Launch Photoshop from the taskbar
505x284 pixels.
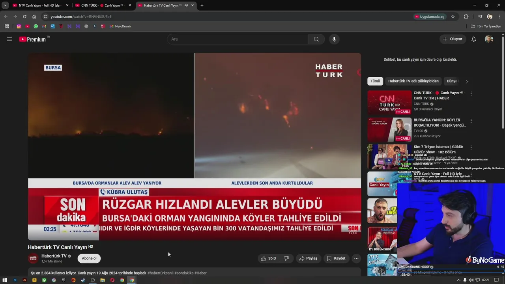(15, 280)
